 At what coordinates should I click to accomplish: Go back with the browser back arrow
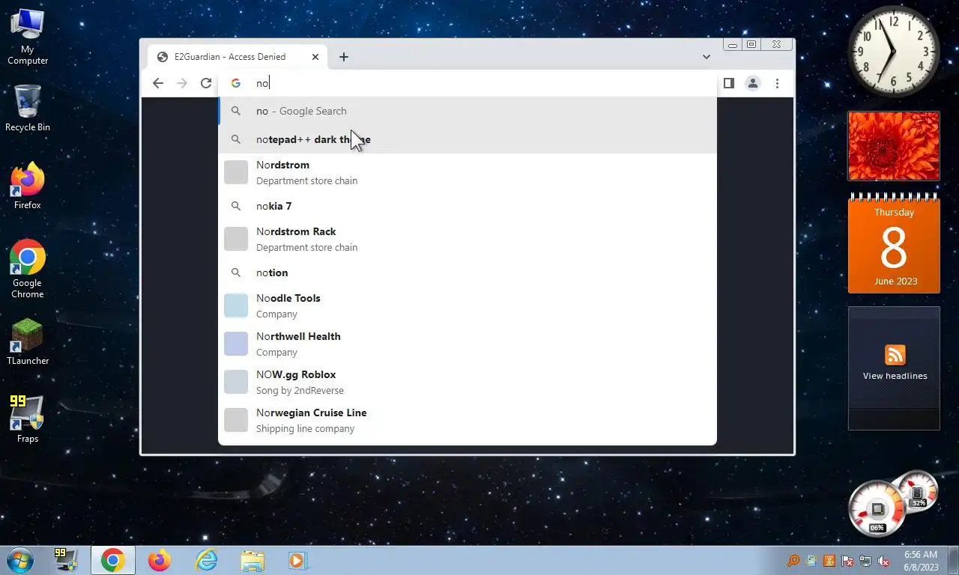point(157,83)
